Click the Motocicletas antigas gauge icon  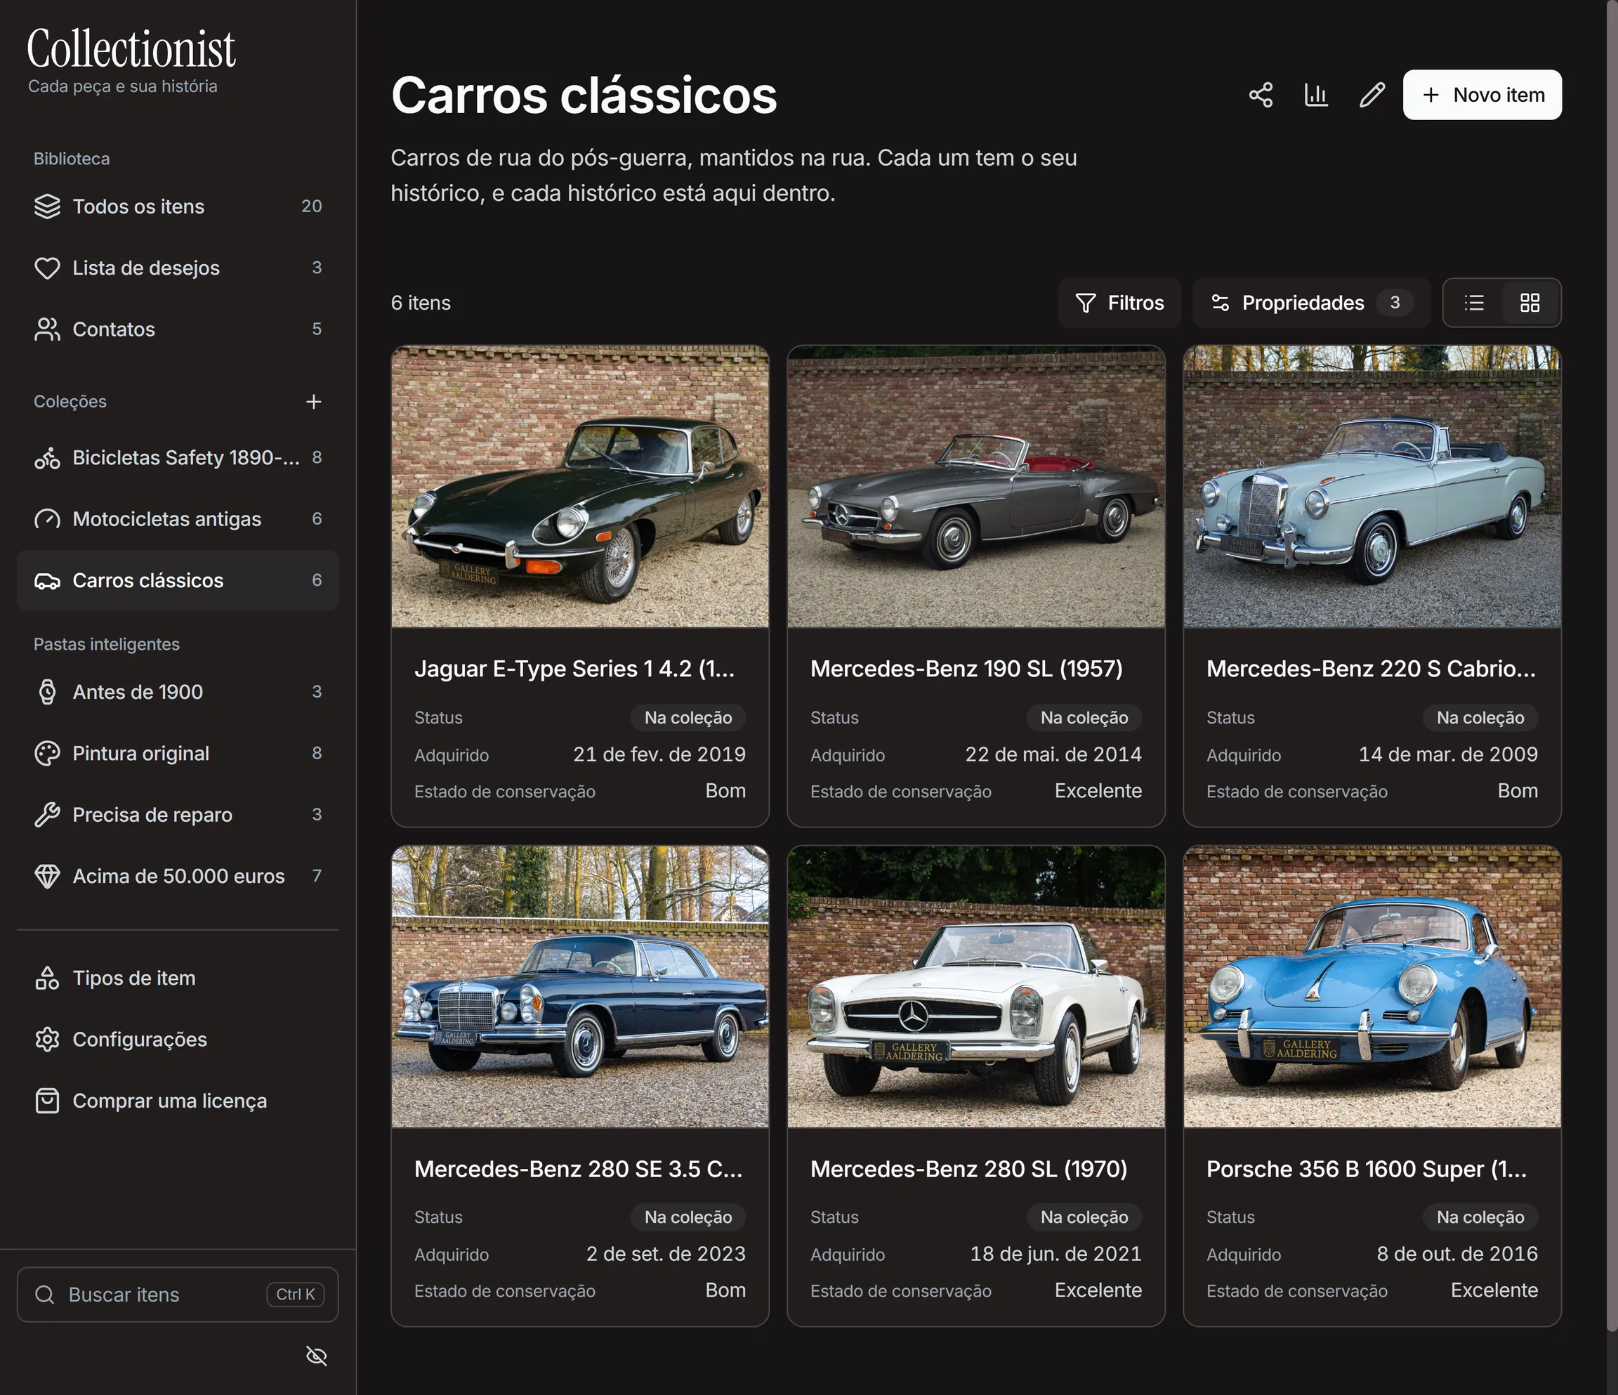pyautogui.click(x=47, y=518)
